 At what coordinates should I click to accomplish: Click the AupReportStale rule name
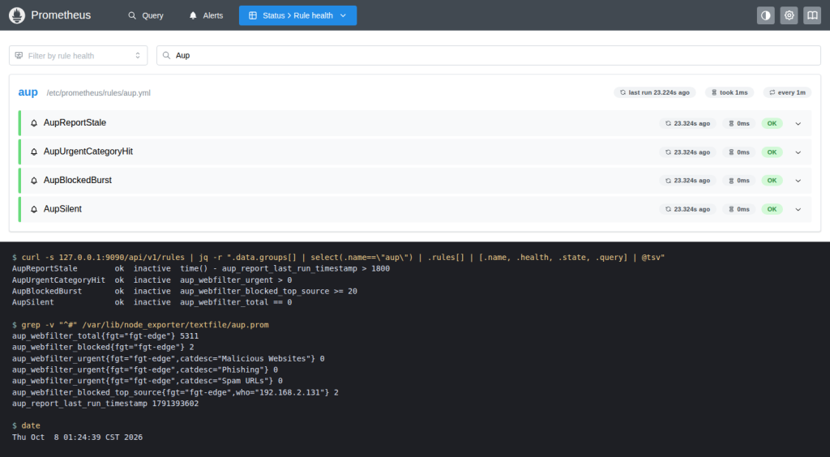pos(75,122)
